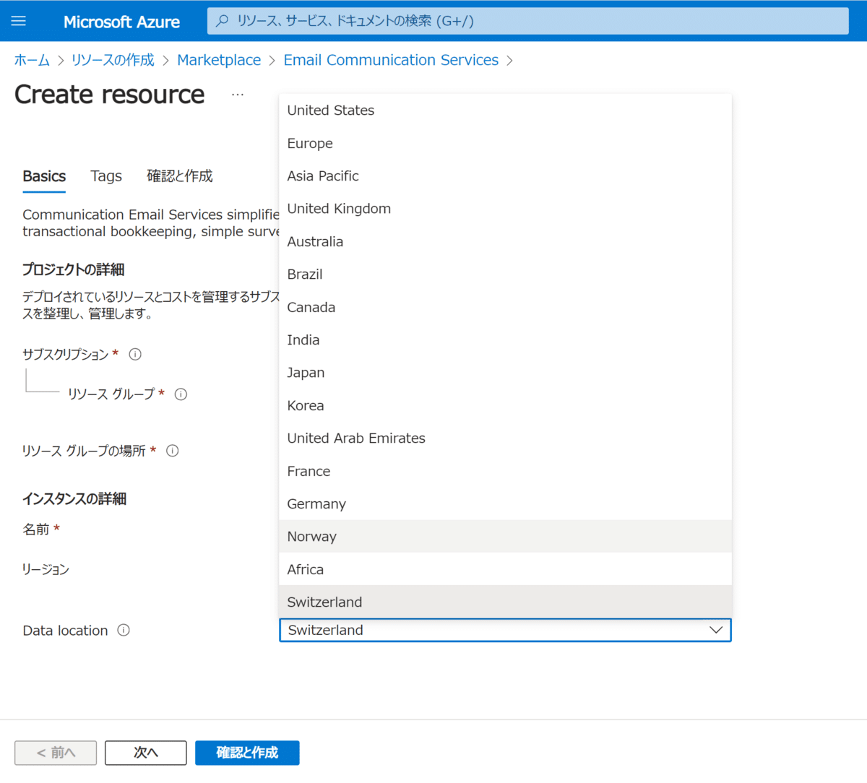Select Korea data location

pyautogui.click(x=505, y=405)
